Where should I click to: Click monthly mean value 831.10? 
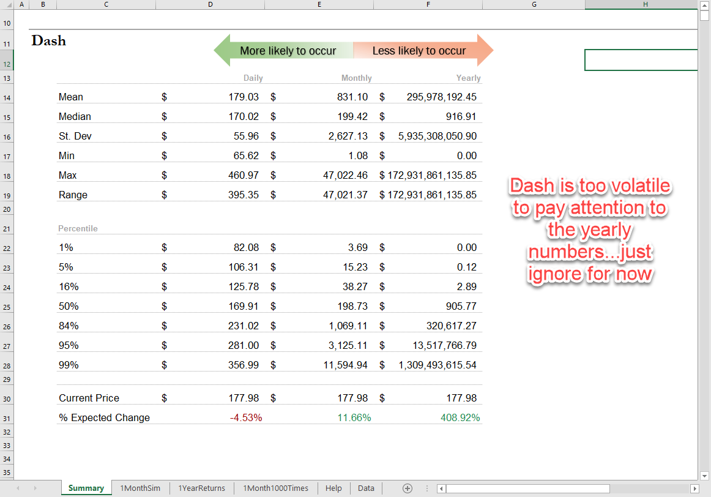pos(352,97)
